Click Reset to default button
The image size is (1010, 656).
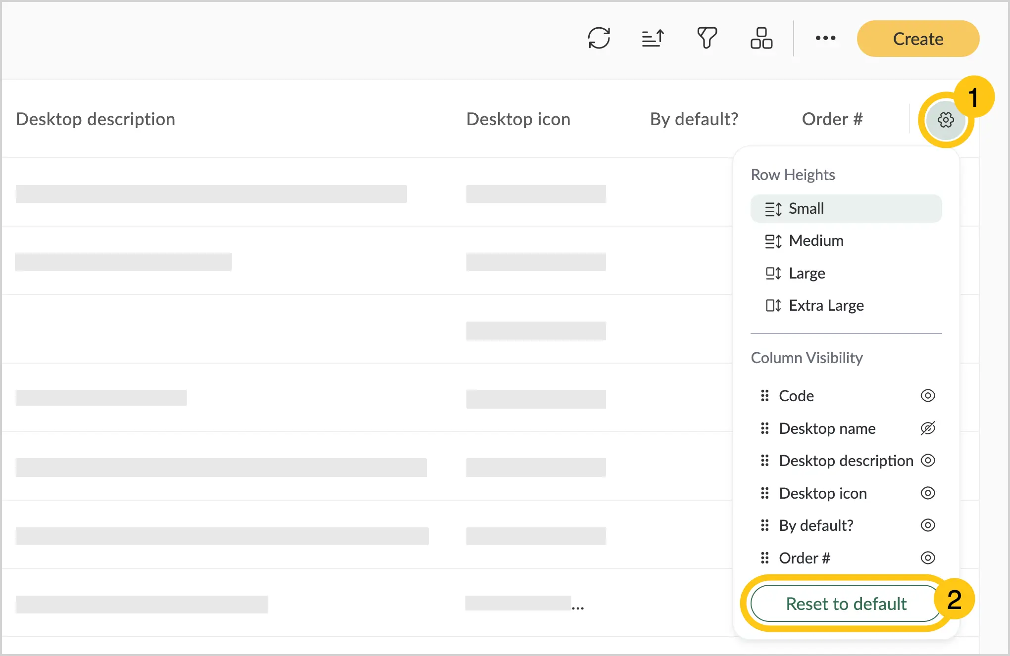(x=846, y=604)
